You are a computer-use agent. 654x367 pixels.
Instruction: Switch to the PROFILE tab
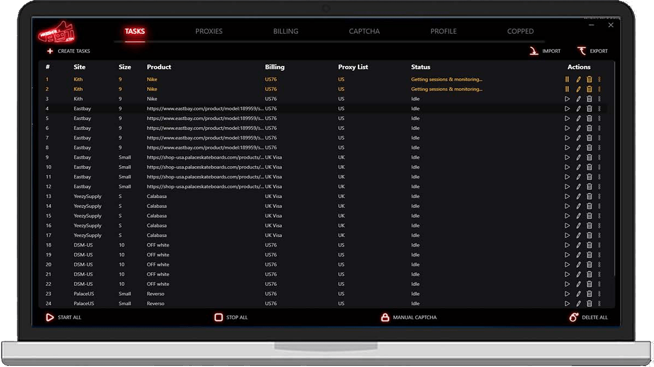[443, 31]
